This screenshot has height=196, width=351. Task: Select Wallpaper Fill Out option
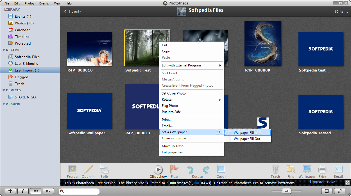point(247,139)
